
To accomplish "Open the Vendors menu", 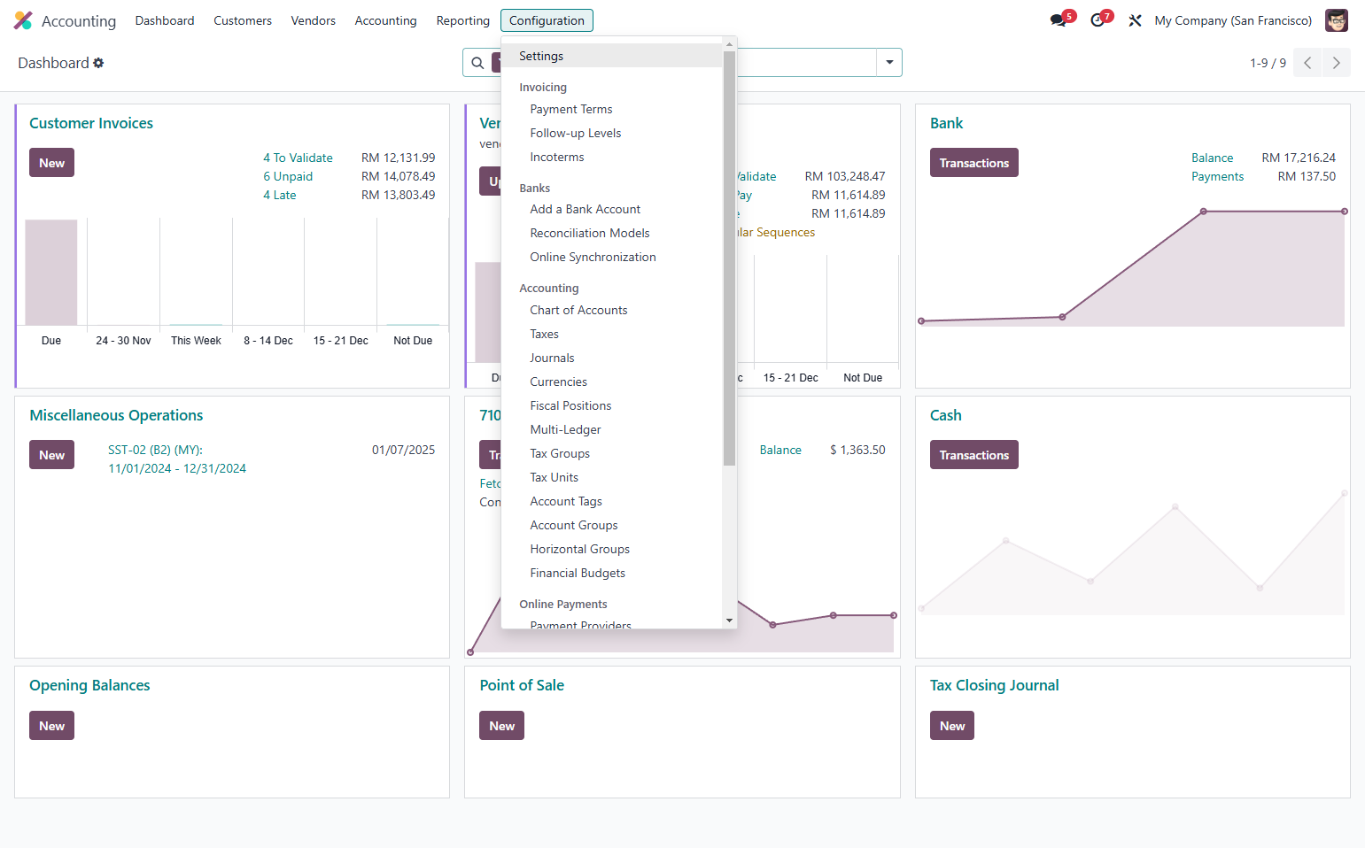I will (x=314, y=20).
